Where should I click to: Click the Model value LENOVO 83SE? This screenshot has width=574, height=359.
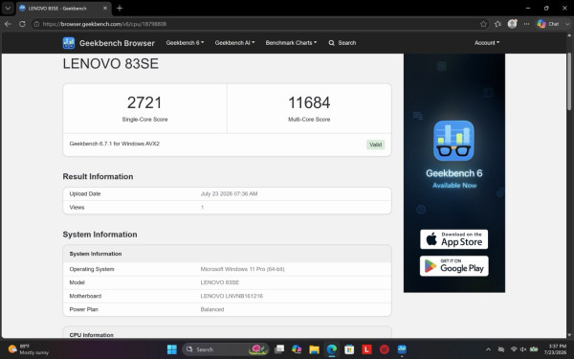pos(220,282)
